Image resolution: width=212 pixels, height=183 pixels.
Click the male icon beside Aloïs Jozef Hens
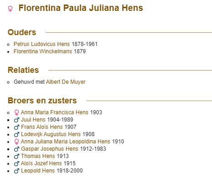click(16, 163)
